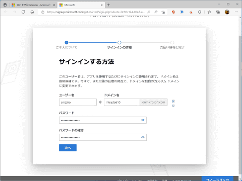Open the favorites list icon

tap(209, 12)
